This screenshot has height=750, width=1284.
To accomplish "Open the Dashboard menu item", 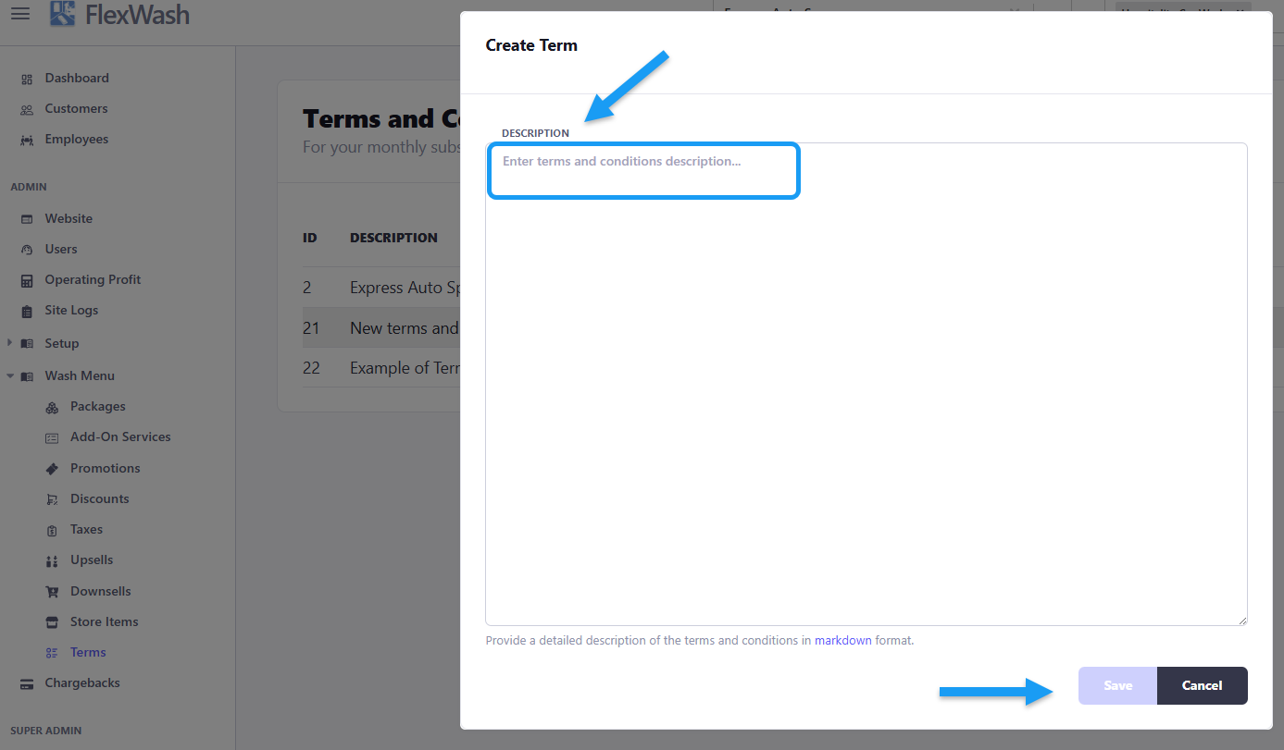I will pyautogui.click(x=77, y=78).
